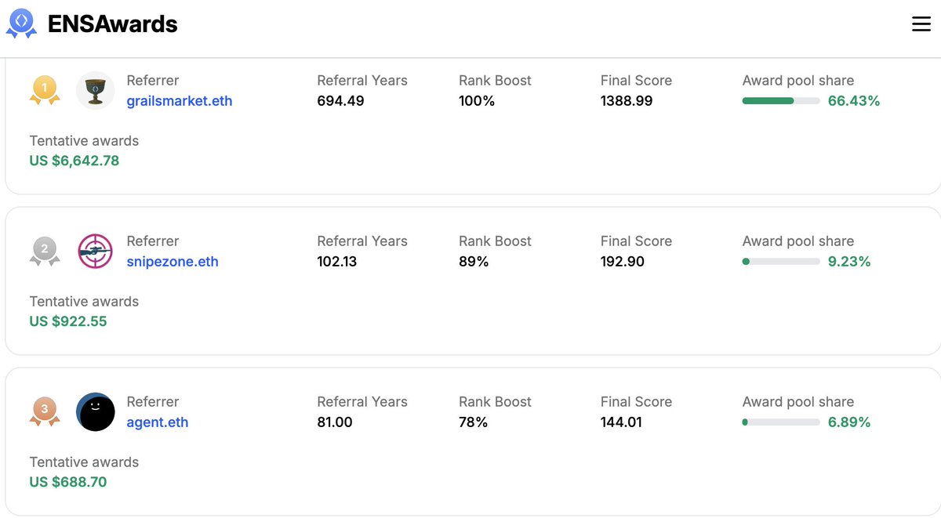Screen dimensions: 941x518
Task: Open the agent.eth referrer link
Action: tap(158, 422)
